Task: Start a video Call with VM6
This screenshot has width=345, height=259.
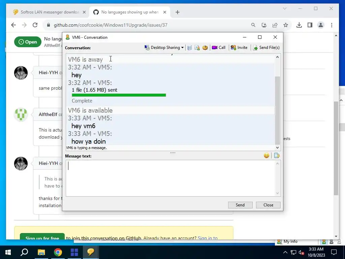Action: (218, 48)
